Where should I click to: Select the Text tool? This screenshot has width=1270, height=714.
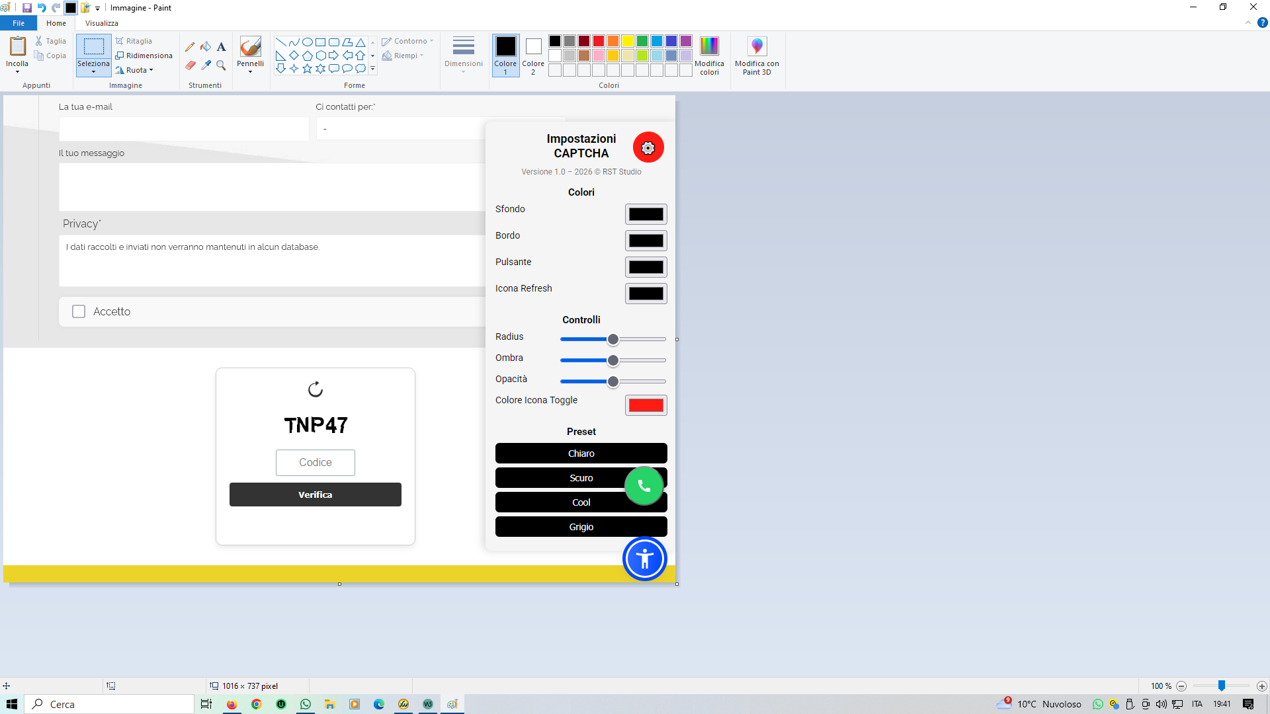[221, 47]
